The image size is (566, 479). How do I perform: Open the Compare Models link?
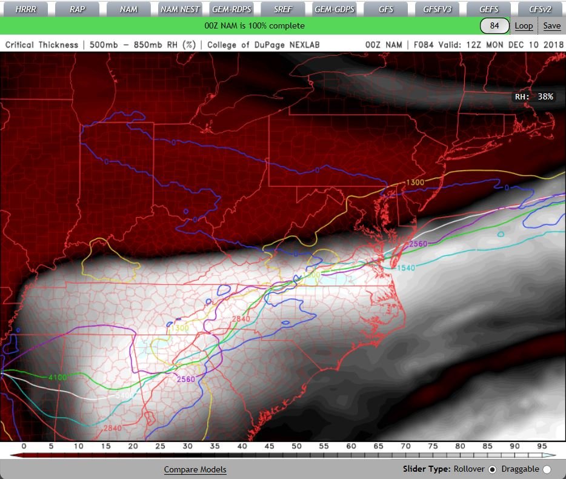pos(195,469)
